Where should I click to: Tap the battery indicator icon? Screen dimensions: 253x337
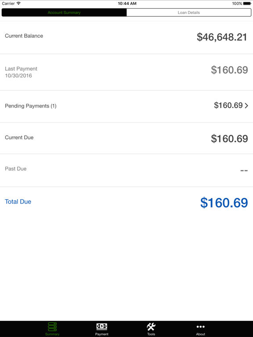coord(247,4)
